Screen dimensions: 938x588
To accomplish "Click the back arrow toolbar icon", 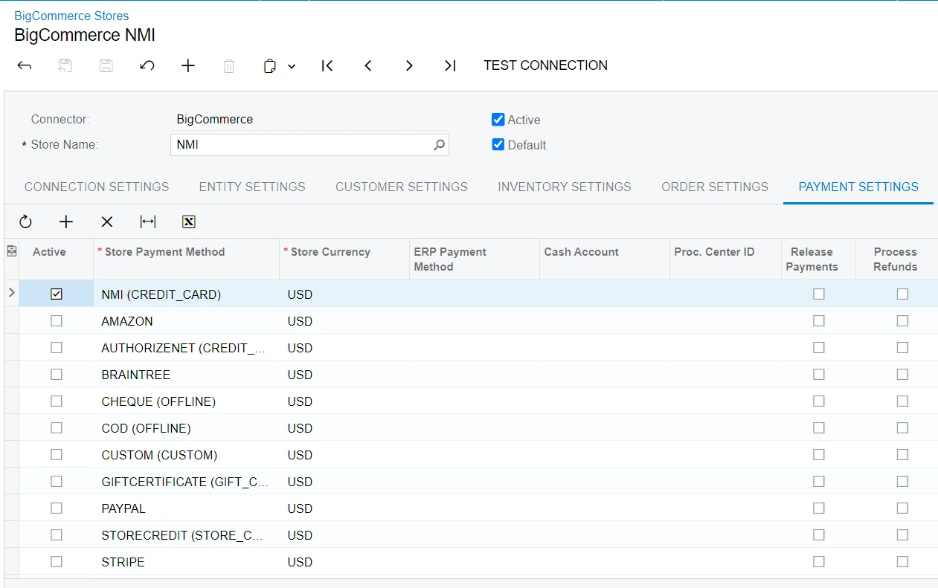I will pos(25,65).
